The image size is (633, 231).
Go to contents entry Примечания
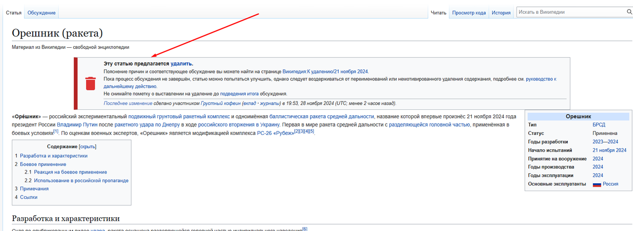tap(34, 189)
